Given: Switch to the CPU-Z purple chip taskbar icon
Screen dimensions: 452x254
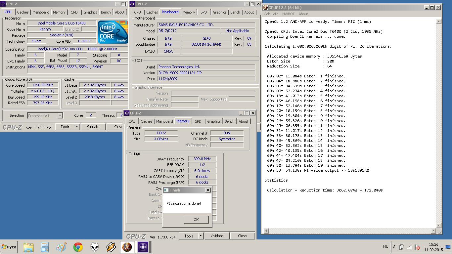Looking at the screenshot, I should tap(143, 247).
